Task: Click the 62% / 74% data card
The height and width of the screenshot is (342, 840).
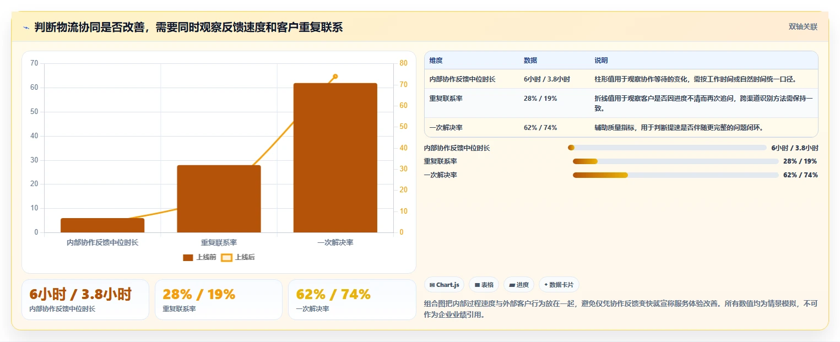Action: [x=352, y=300]
